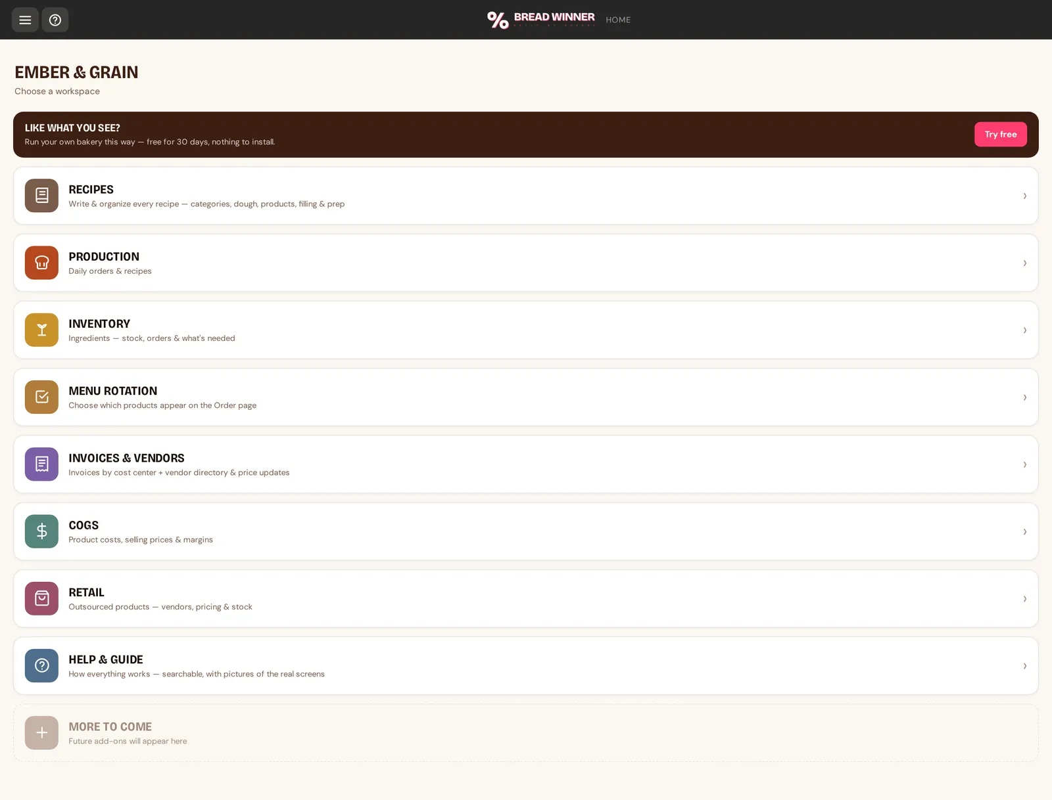Open the MENU ROTATION workspace title
The width and height of the screenshot is (1052, 800).
tap(112, 391)
